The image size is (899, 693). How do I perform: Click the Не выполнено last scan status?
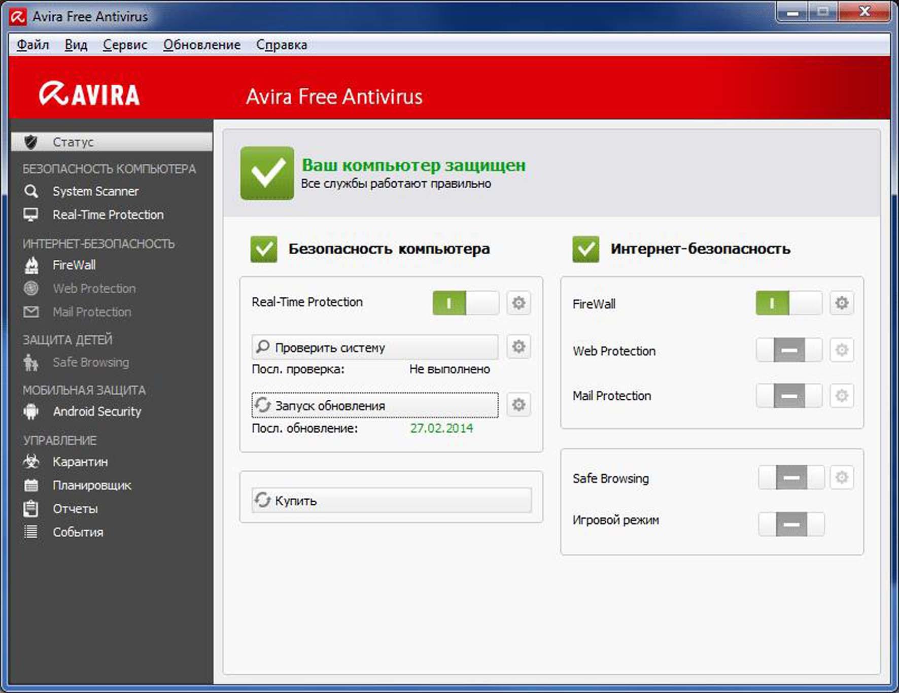click(449, 369)
